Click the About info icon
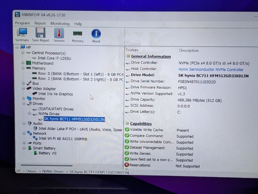This screenshot has width=258, height=194. 96,34
